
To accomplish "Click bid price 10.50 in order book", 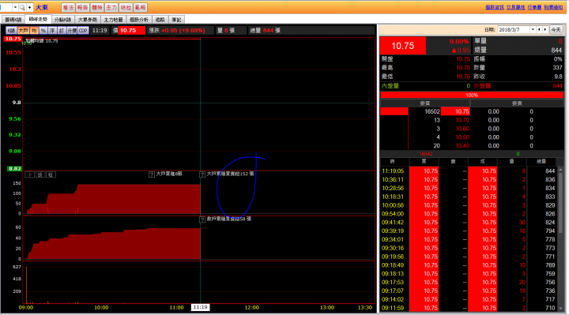I will coord(462,137).
